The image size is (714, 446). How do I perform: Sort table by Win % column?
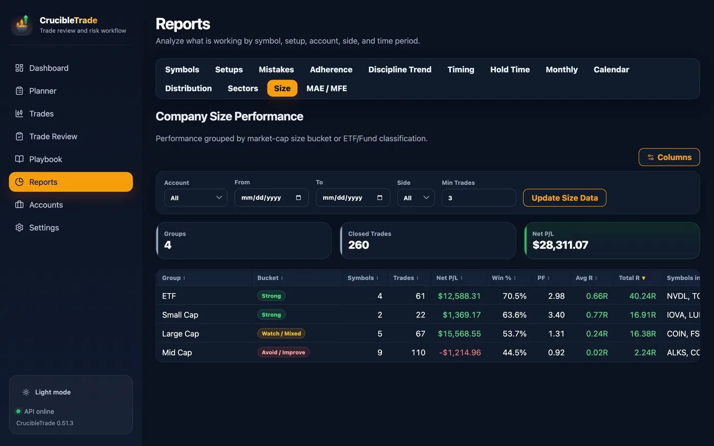pyautogui.click(x=504, y=278)
